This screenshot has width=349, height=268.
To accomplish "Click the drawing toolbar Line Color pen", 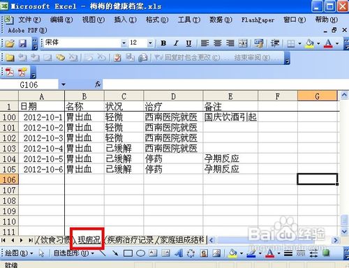I will click(x=251, y=253).
